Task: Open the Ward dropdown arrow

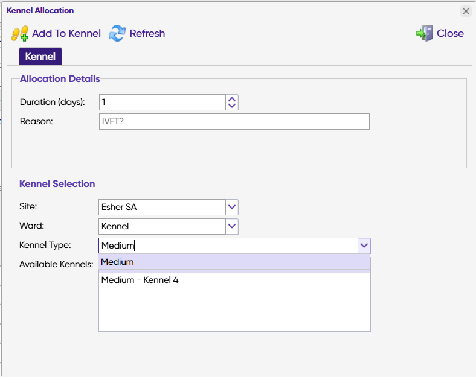Action: point(232,226)
